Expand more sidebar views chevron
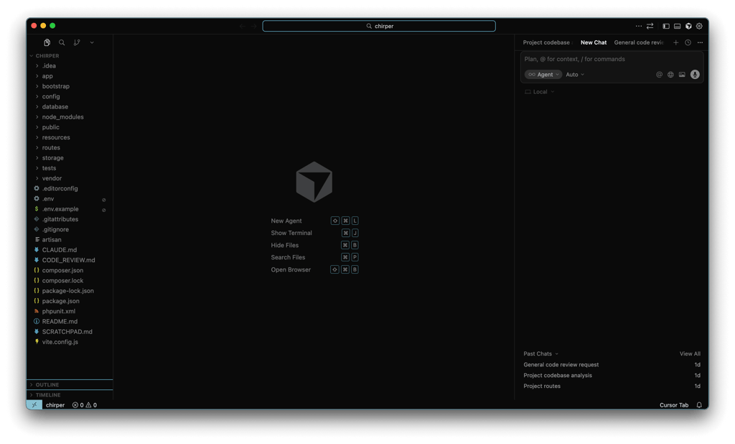Viewport: 735px width, 444px height. 92,42
